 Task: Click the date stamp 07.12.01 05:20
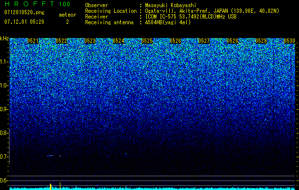click(x=24, y=22)
